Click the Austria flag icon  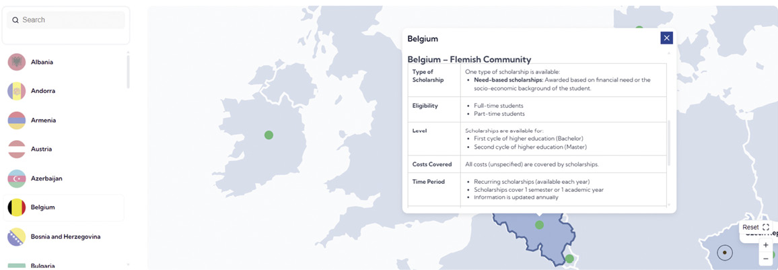click(x=16, y=149)
